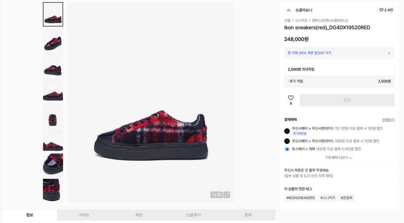Select the top-view shoe thumbnail
Image resolution: width=404 pixels, height=223 pixels.
coord(53,115)
